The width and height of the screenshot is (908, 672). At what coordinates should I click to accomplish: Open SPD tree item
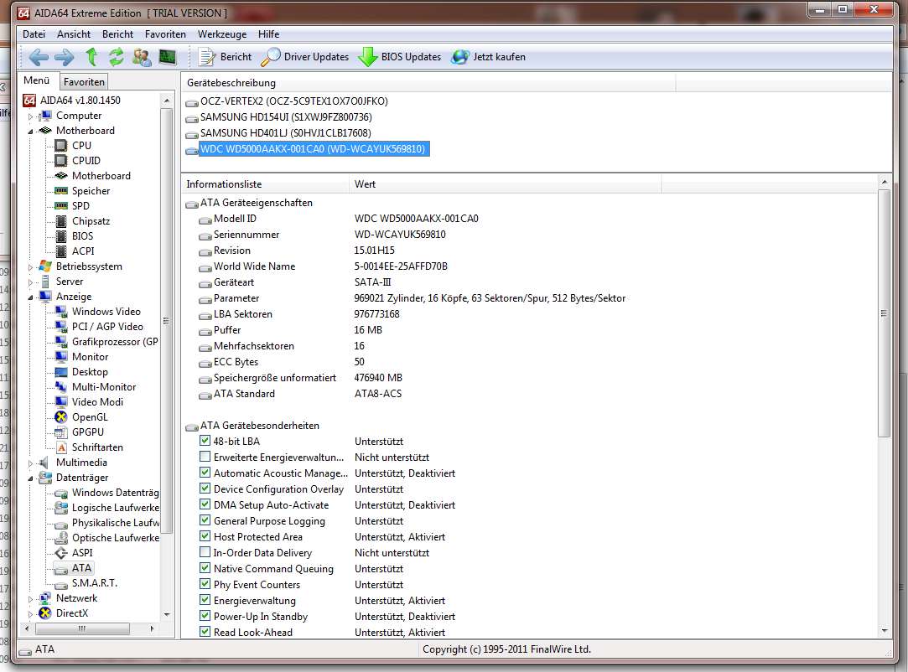[x=80, y=205]
